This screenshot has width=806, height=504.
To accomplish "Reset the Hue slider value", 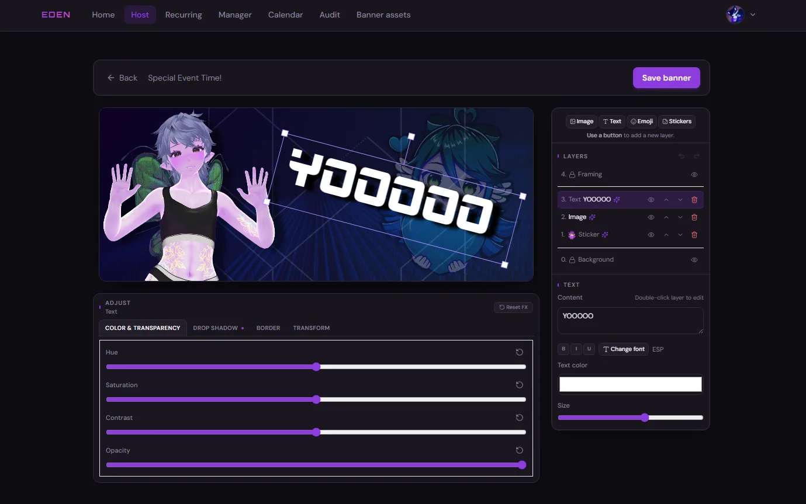I will [x=519, y=352].
